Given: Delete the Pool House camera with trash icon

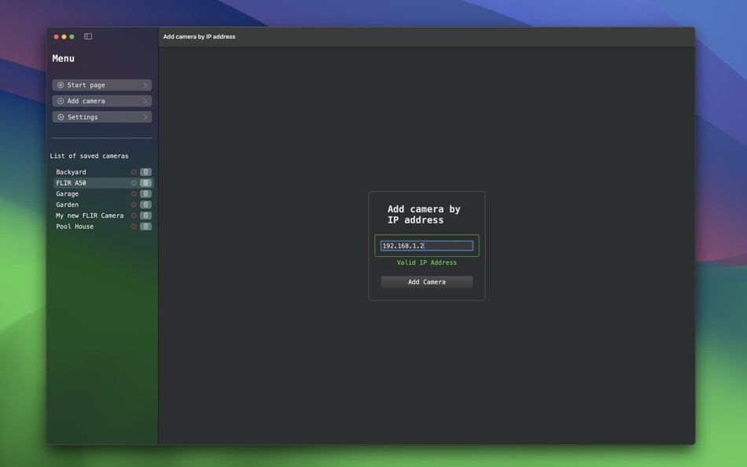Looking at the screenshot, I should (x=145, y=226).
